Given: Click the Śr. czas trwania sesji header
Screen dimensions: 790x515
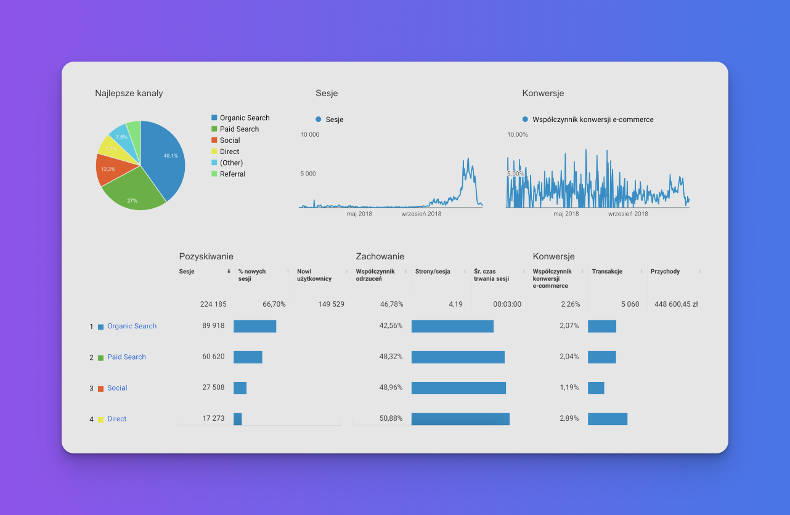Looking at the screenshot, I should tap(491, 275).
